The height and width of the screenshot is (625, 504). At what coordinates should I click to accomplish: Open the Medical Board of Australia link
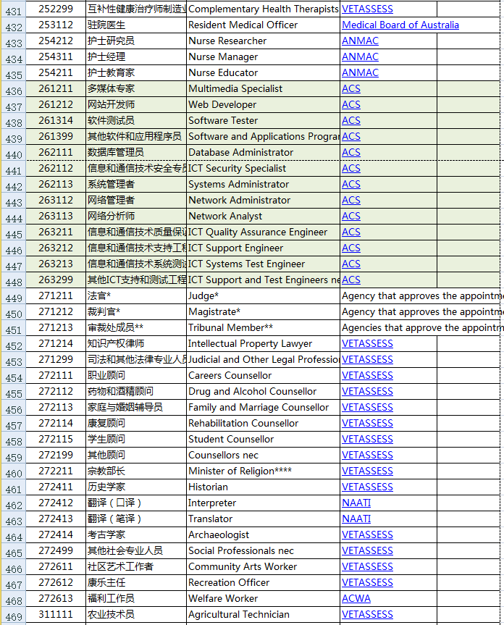click(400, 25)
